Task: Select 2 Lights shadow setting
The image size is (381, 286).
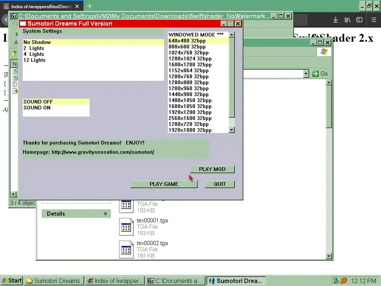Action: coord(93,48)
